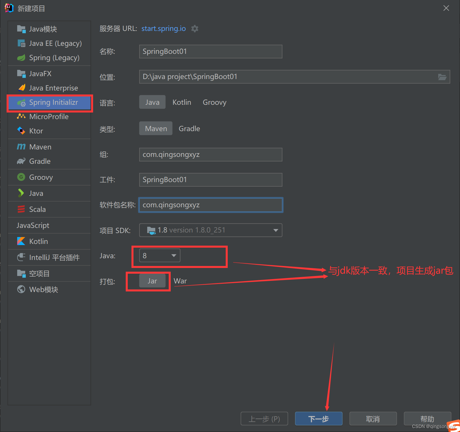
Task: Click the 帮助 help button
Action: pyautogui.click(x=427, y=419)
